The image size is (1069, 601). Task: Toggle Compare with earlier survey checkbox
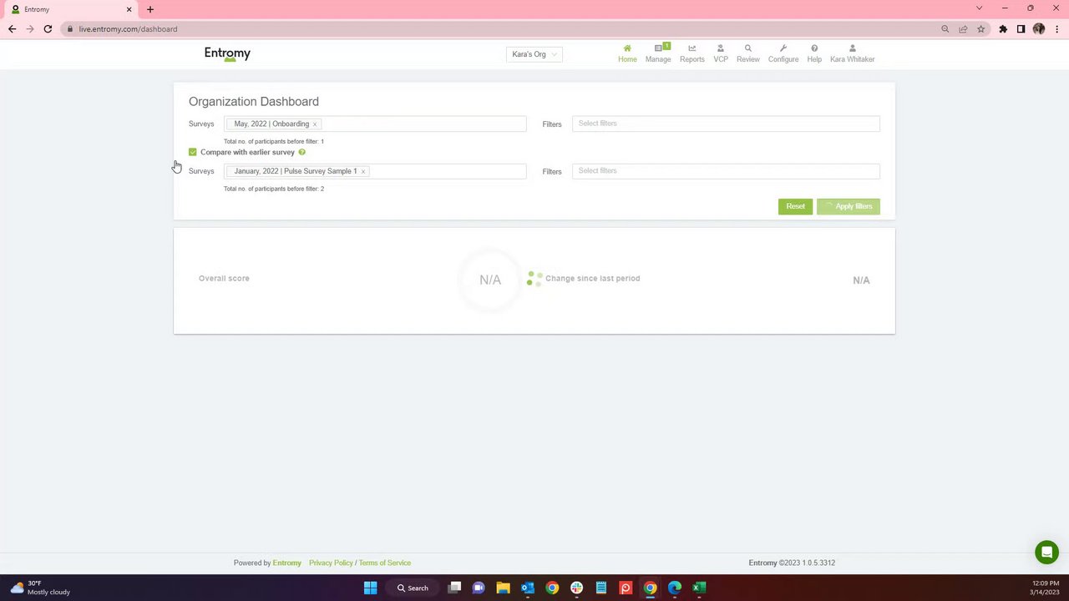193,152
